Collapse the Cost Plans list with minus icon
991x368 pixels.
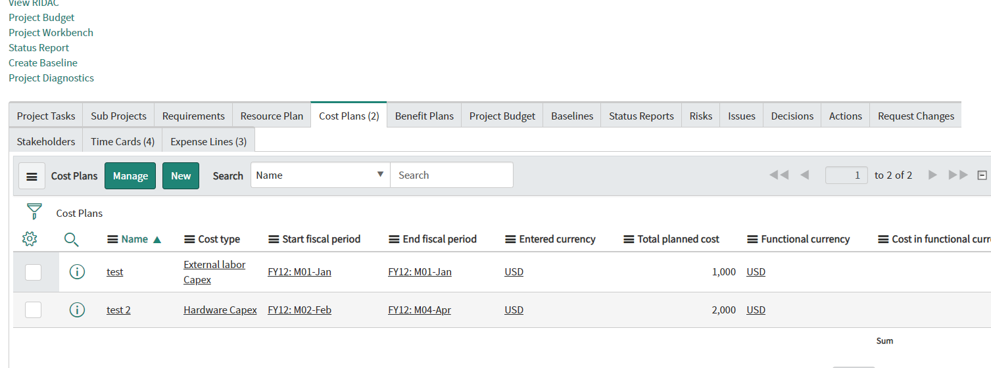[982, 175]
